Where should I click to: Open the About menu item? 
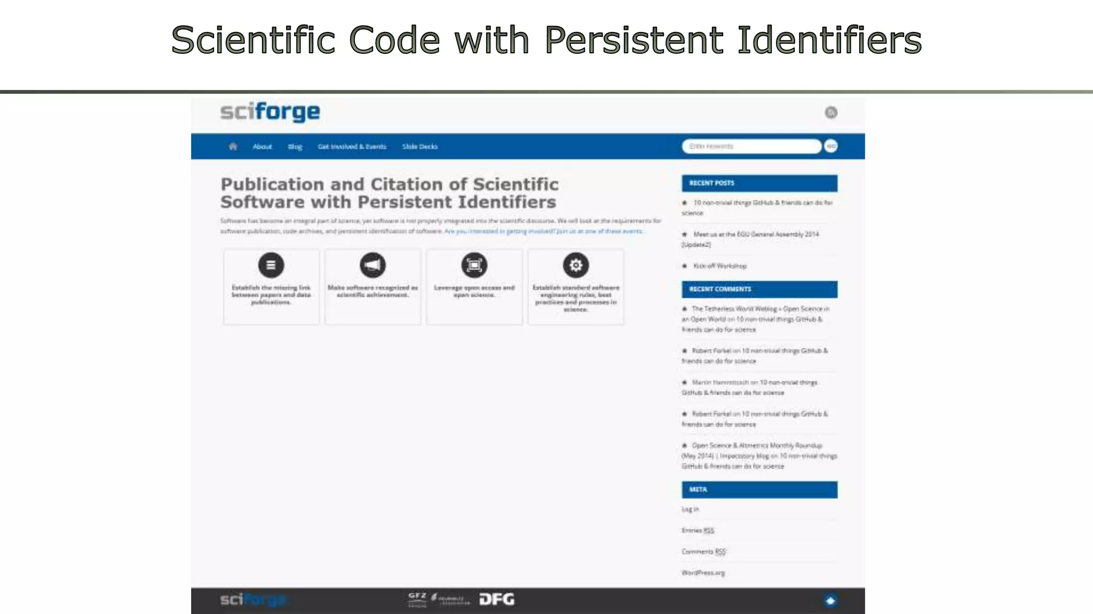(262, 147)
